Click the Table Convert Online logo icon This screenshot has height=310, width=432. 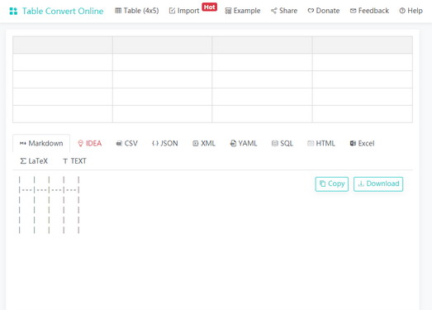coord(13,11)
